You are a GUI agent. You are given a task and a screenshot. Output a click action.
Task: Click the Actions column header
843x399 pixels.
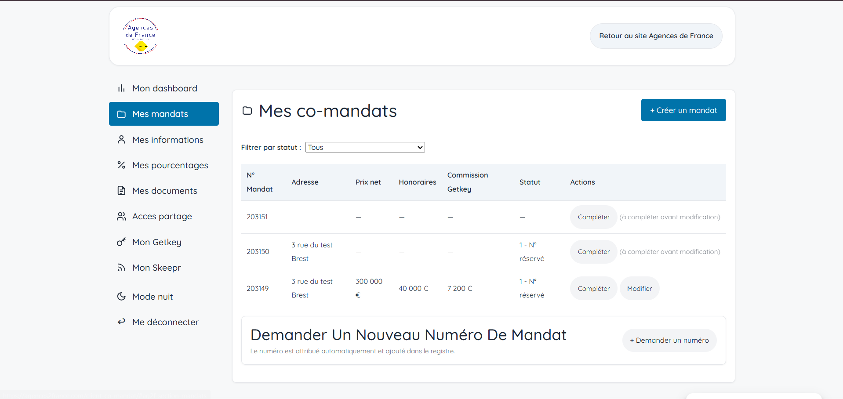tap(582, 182)
